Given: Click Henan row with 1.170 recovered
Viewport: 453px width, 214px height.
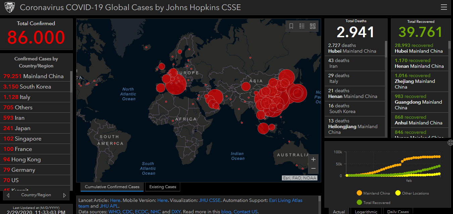Looking at the screenshot, I should [420, 63].
